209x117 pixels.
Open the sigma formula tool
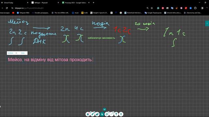(x=121, y=114)
